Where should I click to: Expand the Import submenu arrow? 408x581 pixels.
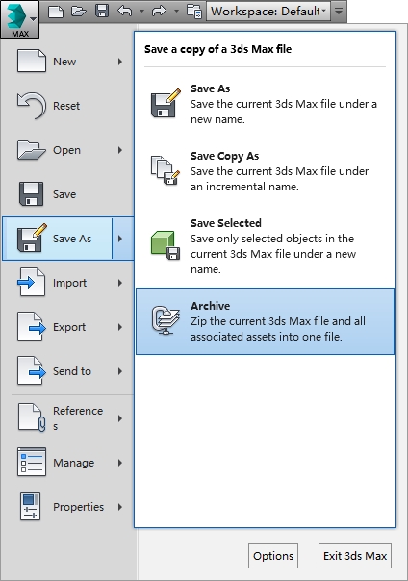120,283
